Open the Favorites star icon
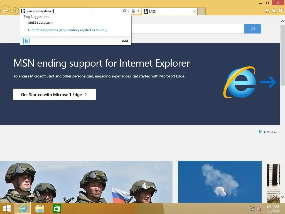Screen dimensions: 285x214 tap(274, 11)
